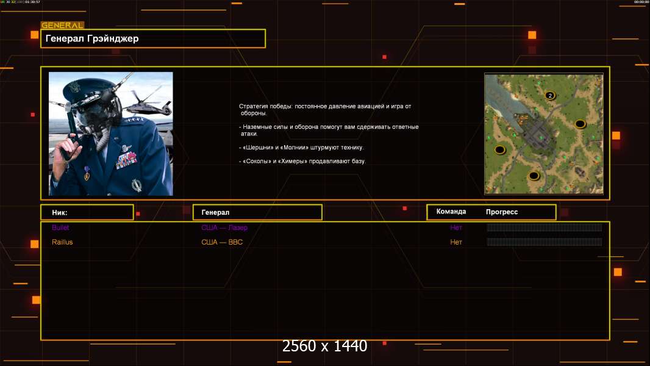The height and width of the screenshot is (366, 650).
Task: Click Bullet's loading progress bar
Action: point(544,228)
